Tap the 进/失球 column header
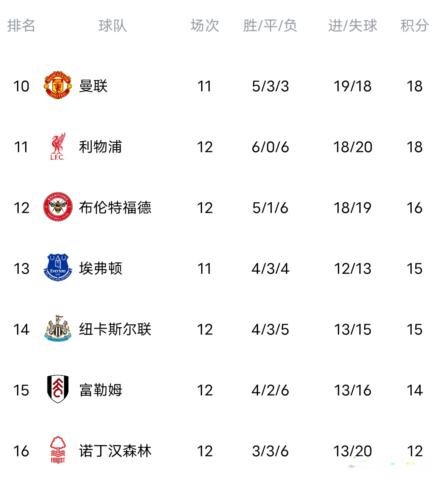438x478 pixels. click(x=352, y=26)
